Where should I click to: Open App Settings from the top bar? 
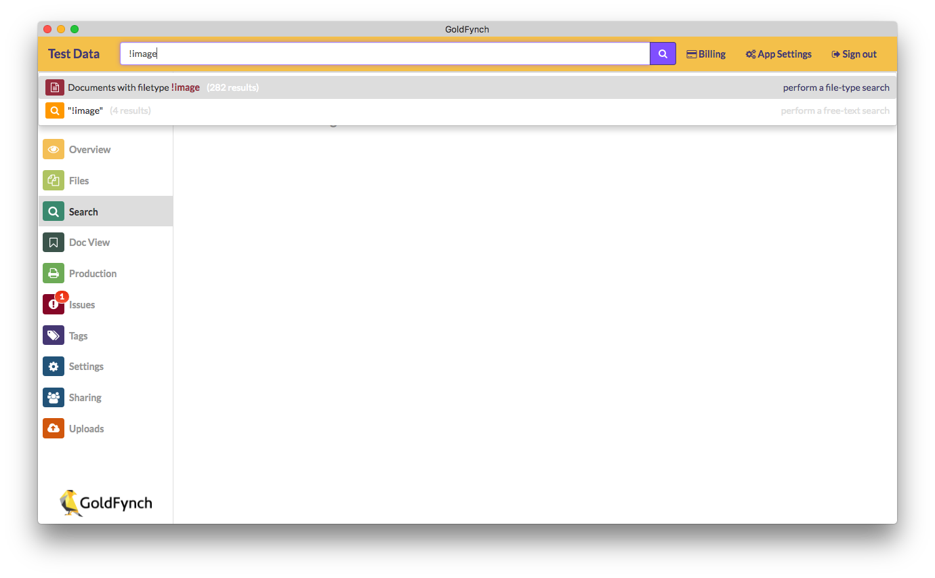pyautogui.click(x=778, y=54)
